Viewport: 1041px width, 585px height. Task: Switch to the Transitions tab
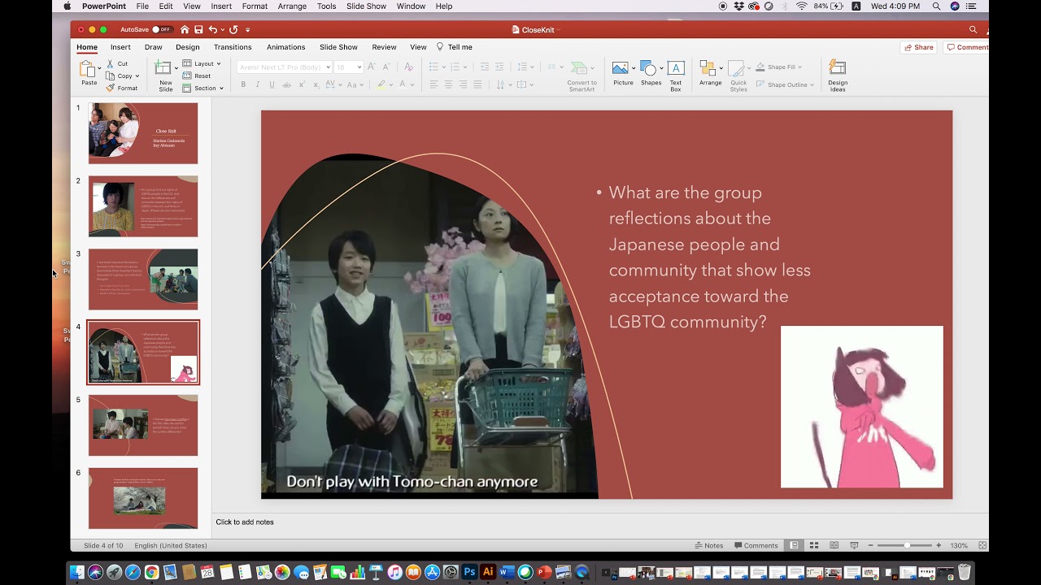tap(233, 47)
